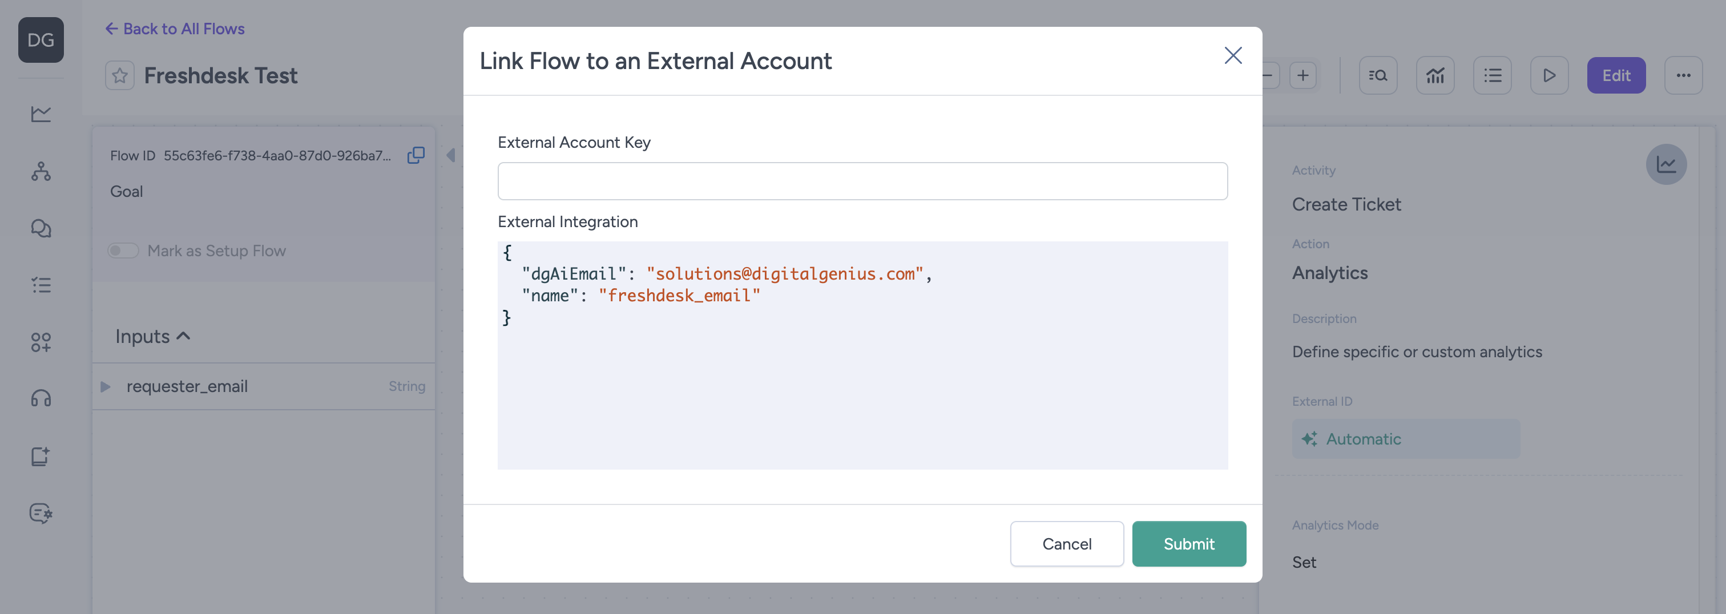The image size is (1726, 614).
Task: Open the headset support sidebar icon
Action: (x=41, y=399)
